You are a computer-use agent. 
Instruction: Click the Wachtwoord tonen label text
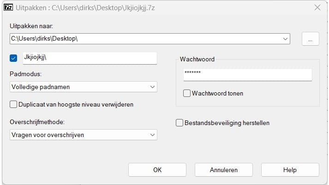click(217, 93)
